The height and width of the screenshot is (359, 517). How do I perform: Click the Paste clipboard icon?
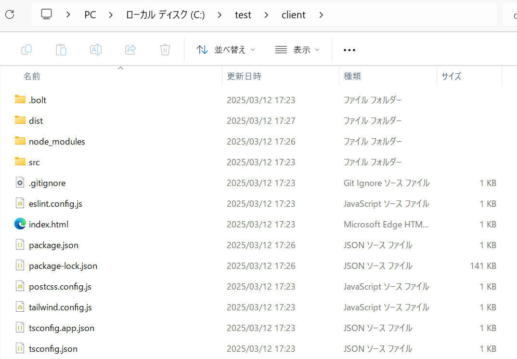pyautogui.click(x=61, y=50)
